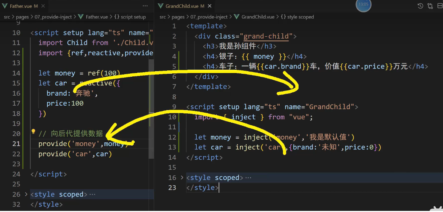
Task: Click '</style>' closing tag on GrandChild.vue line 23
Action: click(203, 188)
